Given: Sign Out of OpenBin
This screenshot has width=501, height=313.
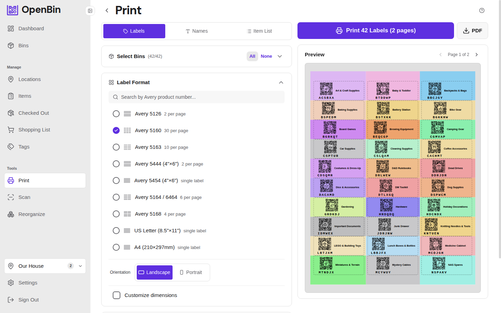Looking at the screenshot, I should [45, 300].
